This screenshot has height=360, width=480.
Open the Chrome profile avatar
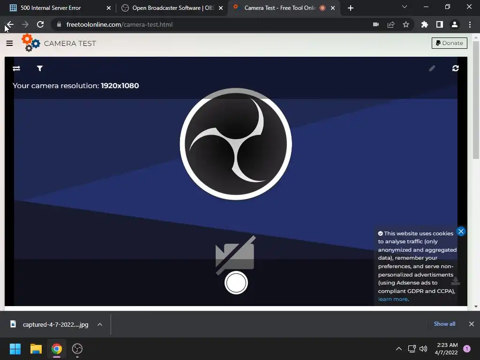455,24
